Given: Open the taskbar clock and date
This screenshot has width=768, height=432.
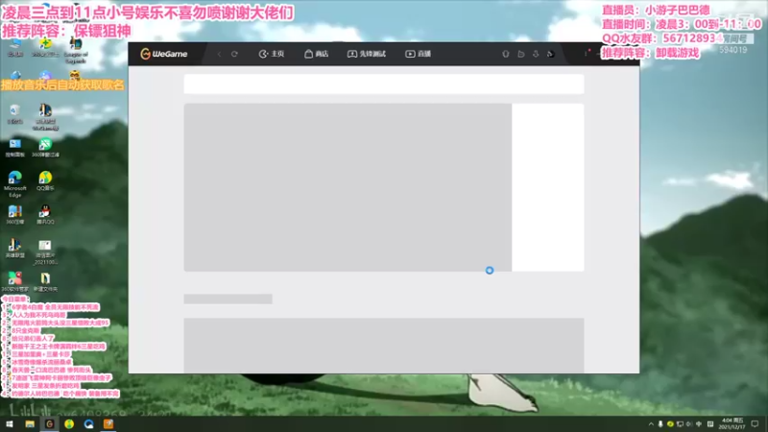Looking at the screenshot, I should tap(732, 423).
